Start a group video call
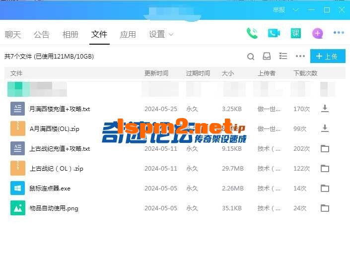This screenshot has width=350, height=256. (x=274, y=33)
